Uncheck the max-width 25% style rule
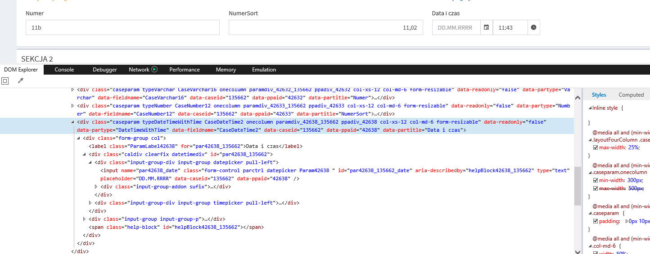The image size is (650, 254). click(x=596, y=147)
